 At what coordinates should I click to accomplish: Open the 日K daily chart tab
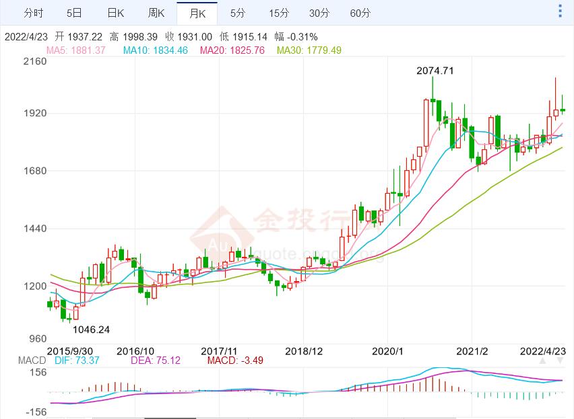coord(115,13)
